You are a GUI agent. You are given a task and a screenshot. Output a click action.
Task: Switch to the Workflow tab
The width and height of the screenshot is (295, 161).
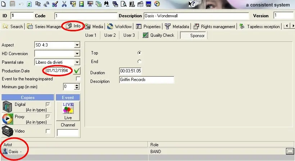(x=119, y=26)
